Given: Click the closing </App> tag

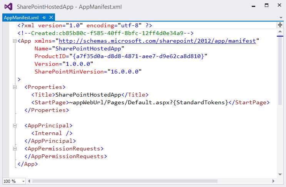Looking at the screenshot, I should 28,164.
